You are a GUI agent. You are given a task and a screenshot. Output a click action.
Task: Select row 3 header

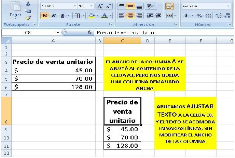(x=7, y=62)
